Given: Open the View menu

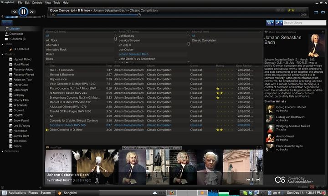Looking at the screenshot, I should coord(48,3).
